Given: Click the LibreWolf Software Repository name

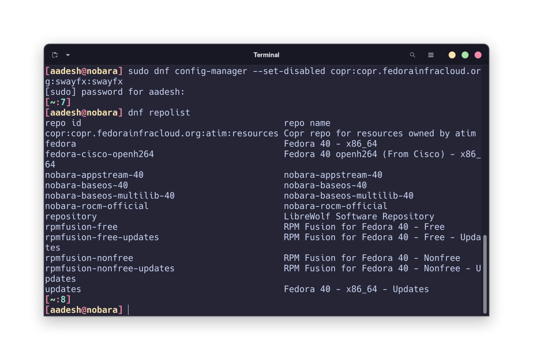Looking at the screenshot, I should click(359, 216).
